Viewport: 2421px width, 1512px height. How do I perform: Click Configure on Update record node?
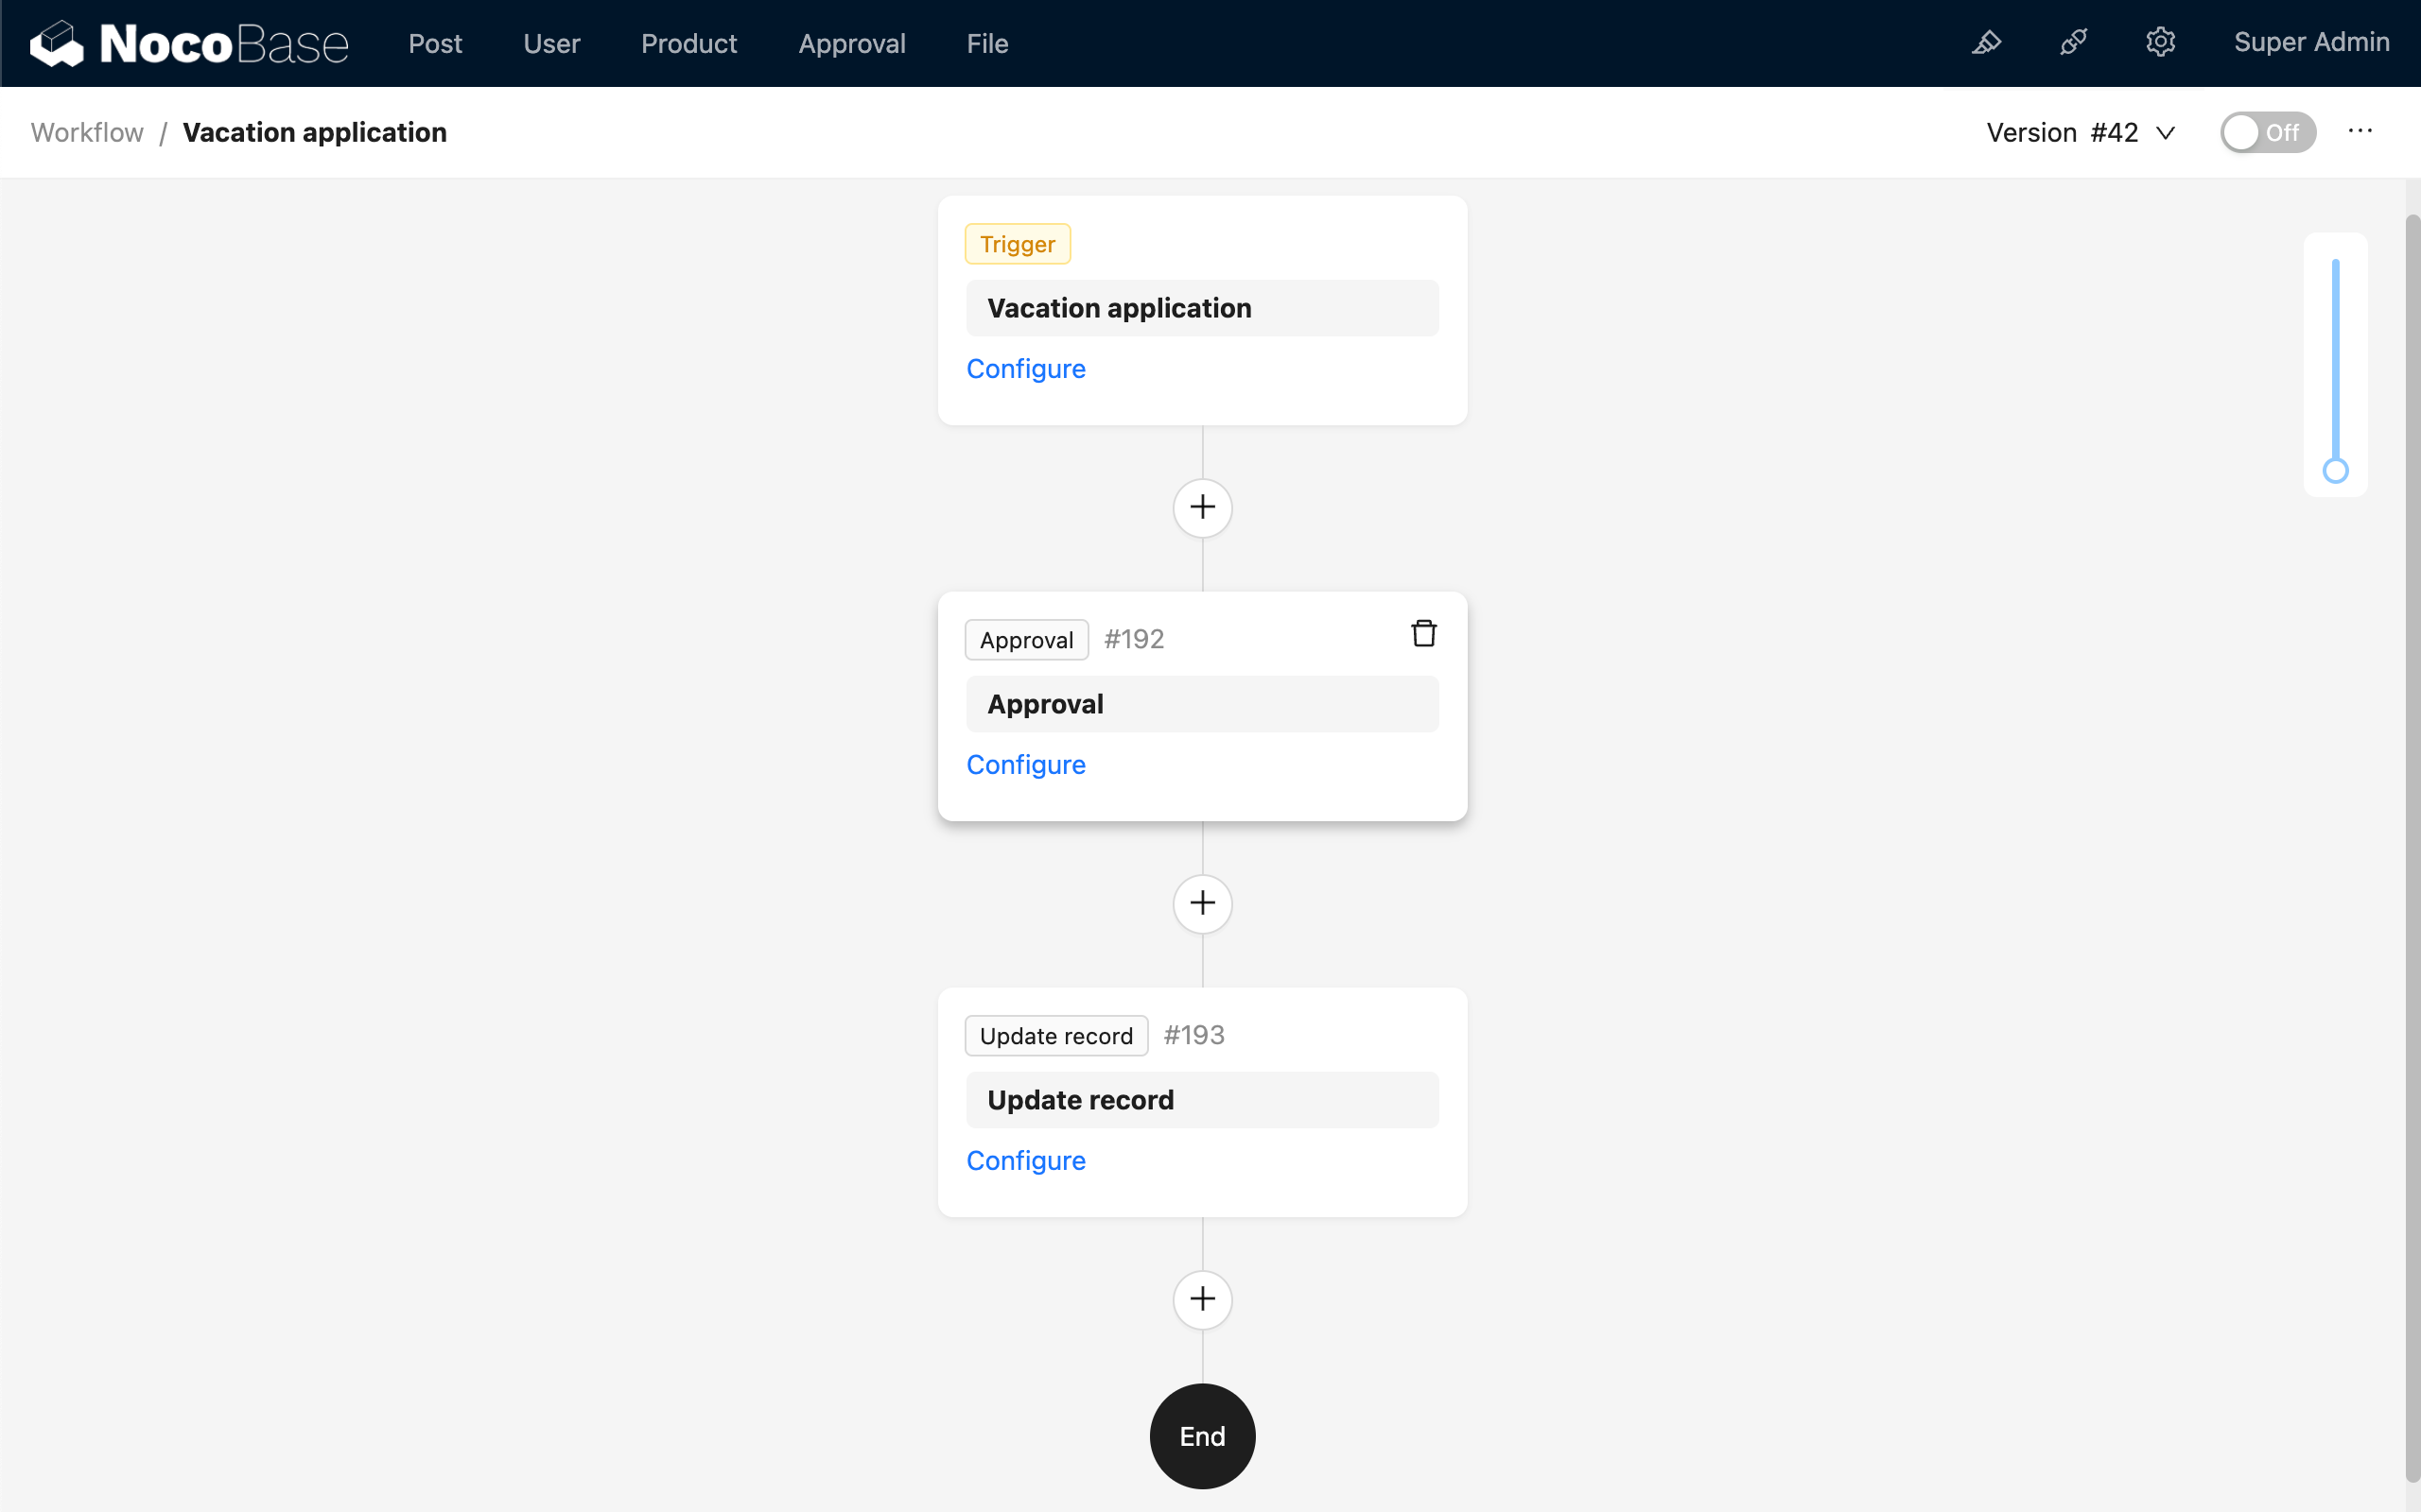[x=1025, y=1161]
